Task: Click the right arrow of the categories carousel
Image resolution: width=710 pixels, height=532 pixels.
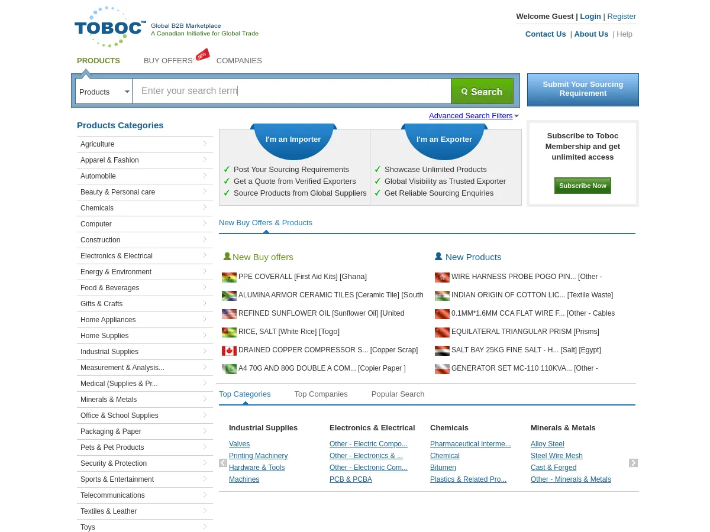Action: (x=633, y=463)
